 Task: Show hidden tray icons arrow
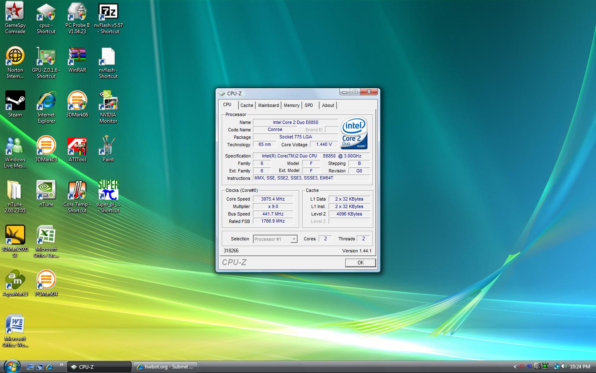point(515,366)
